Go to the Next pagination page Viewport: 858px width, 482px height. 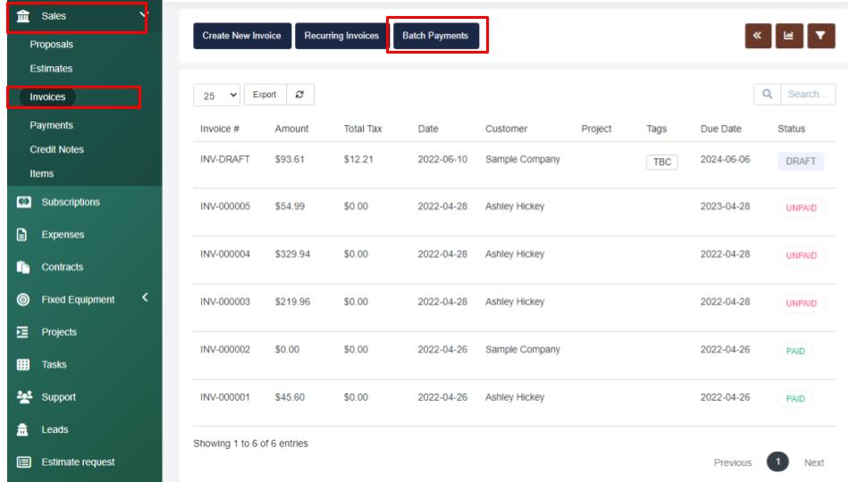[x=813, y=462]
